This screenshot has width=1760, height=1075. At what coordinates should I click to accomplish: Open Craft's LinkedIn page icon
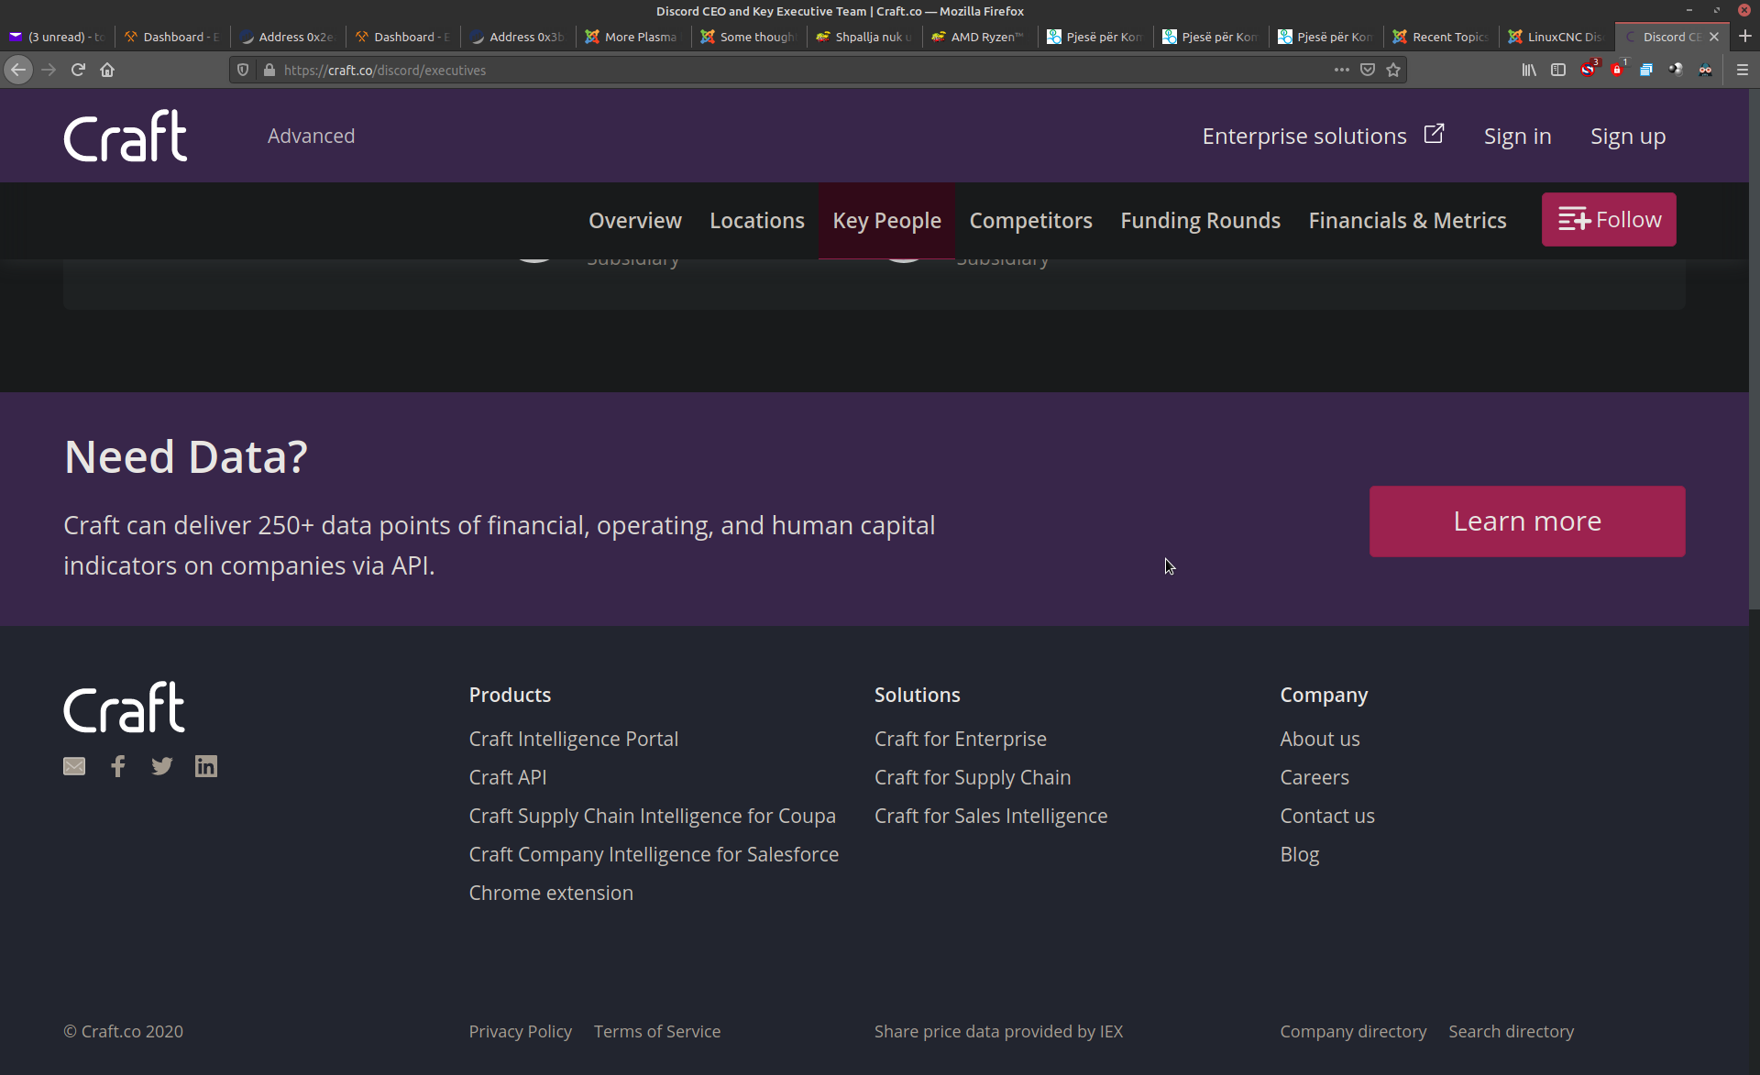(x=206, y=766)
